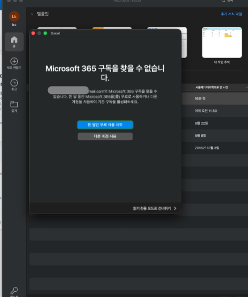Click the green zoom button of Excel dialog
Viewport: 248px width, 297px height.
coord(45,33)
